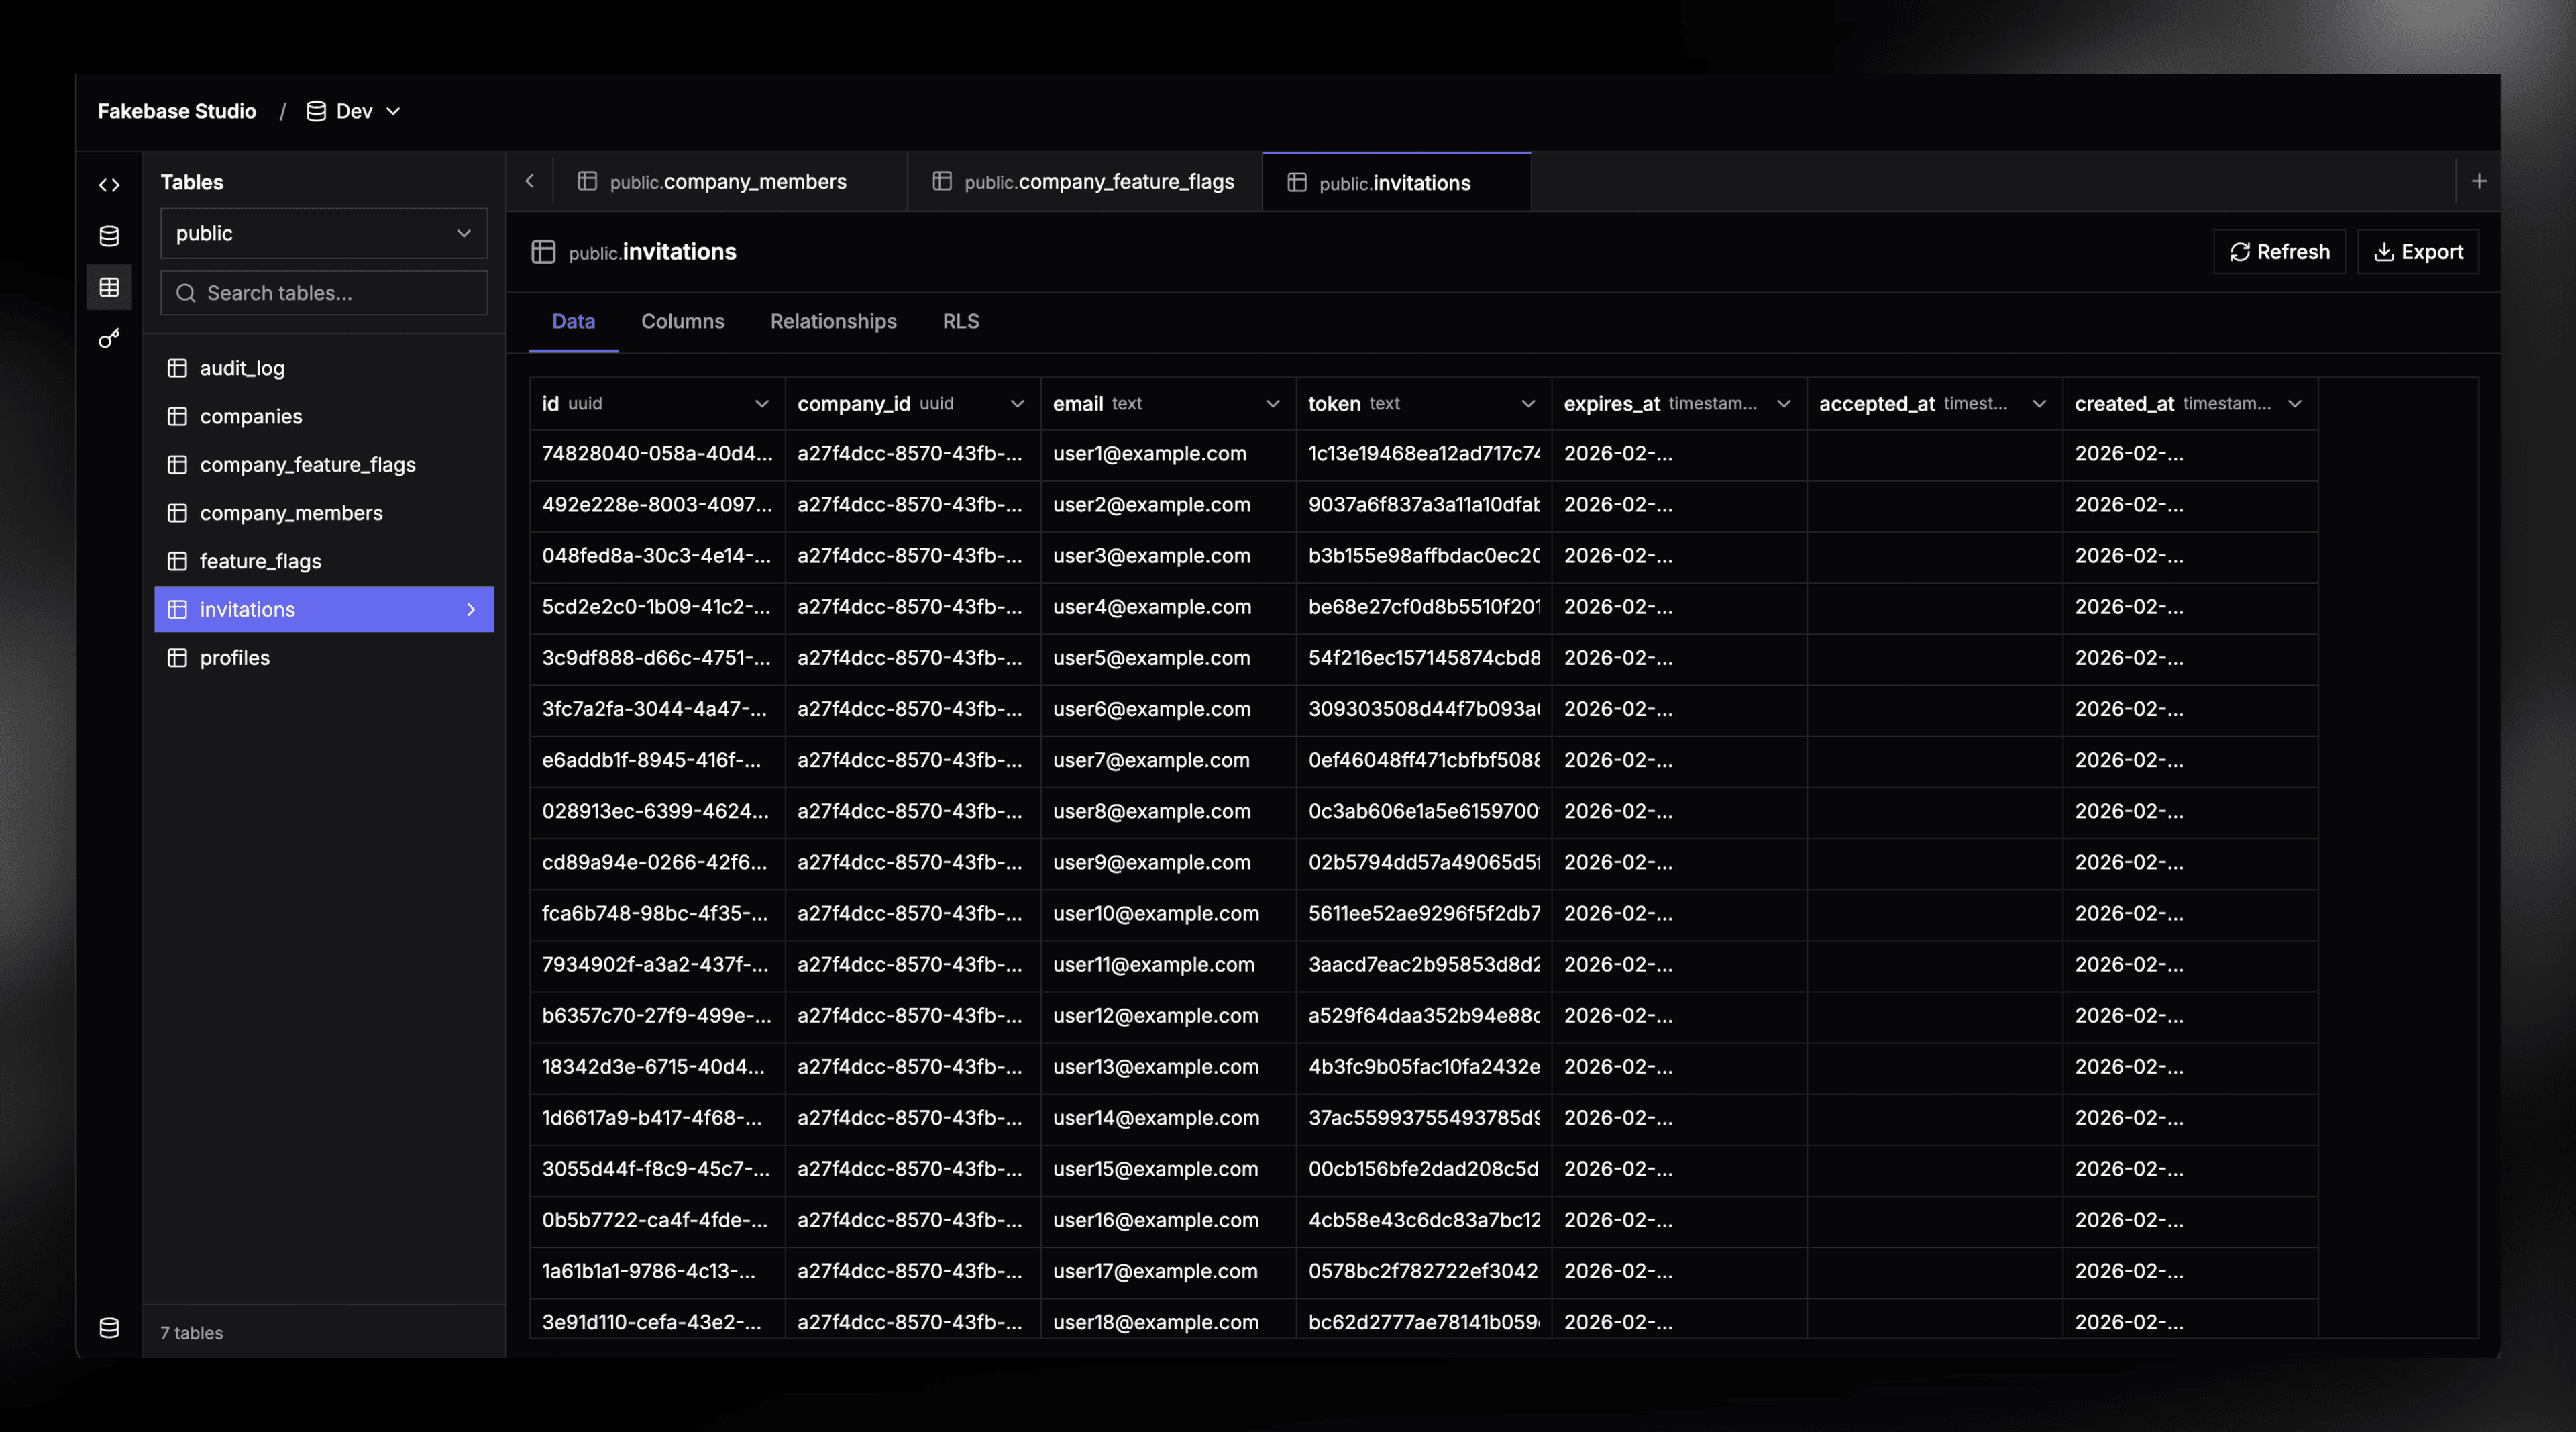Viewport: 2576px width, 1432px height.
Task: Open a new tab with the plus icon
Action: pos(2481,181)
